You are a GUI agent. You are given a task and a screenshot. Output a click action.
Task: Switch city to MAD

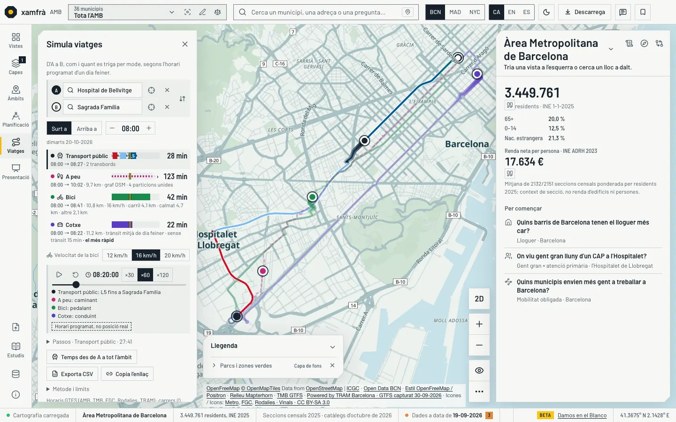tap(455, 12)
